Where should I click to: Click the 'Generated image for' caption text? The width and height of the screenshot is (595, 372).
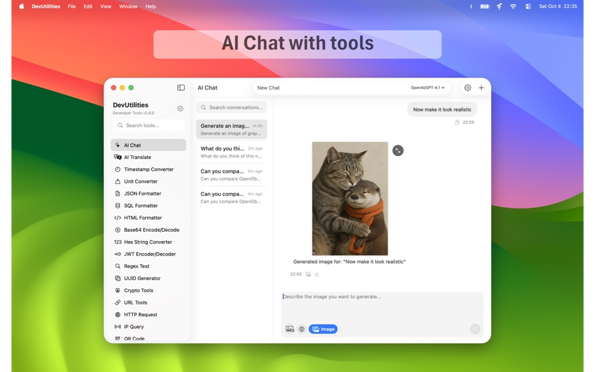click(349, 262)
